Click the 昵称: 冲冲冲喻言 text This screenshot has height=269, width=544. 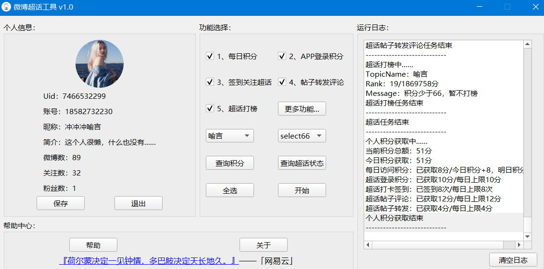pos(72,127)
